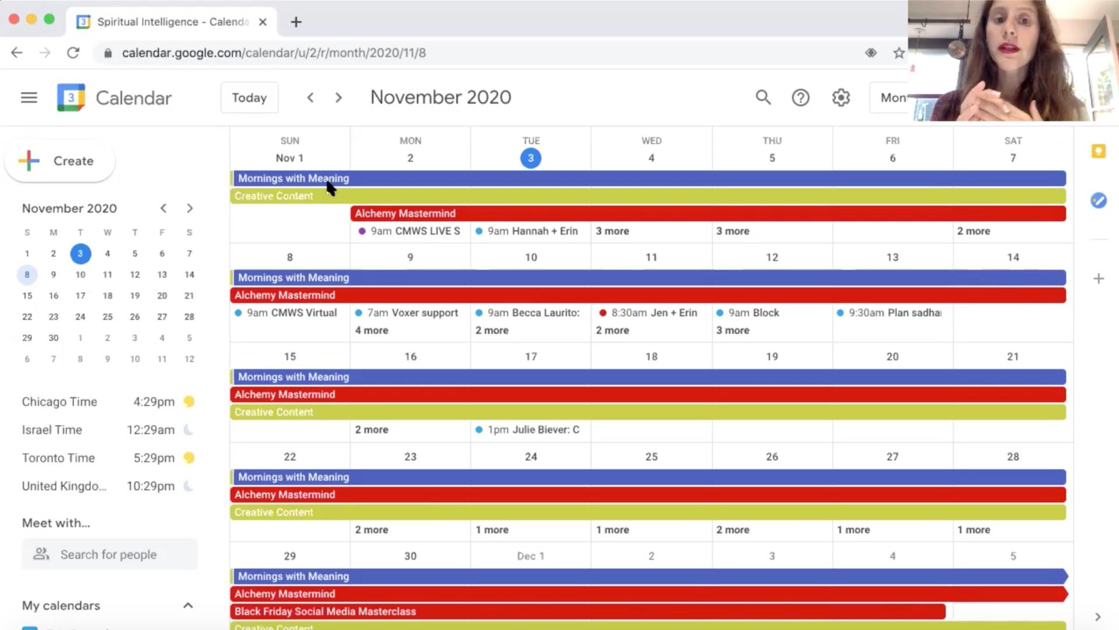Show previous month in mini calendar
Image resolution: width=1119 pixels, height=630 pixels.
163,208
